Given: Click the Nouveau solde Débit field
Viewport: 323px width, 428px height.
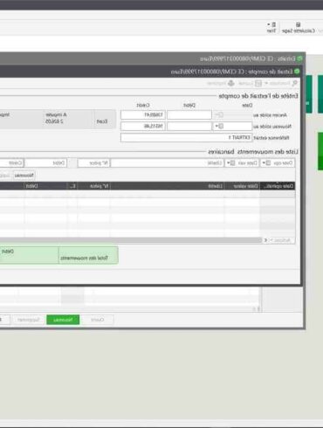Looking at the screenshot, I should click(x=189, y=126).
